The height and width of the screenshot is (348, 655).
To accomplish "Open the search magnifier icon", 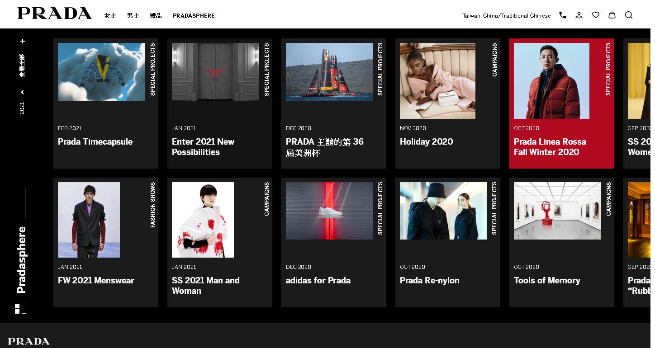I will click(x=629, y=15).
